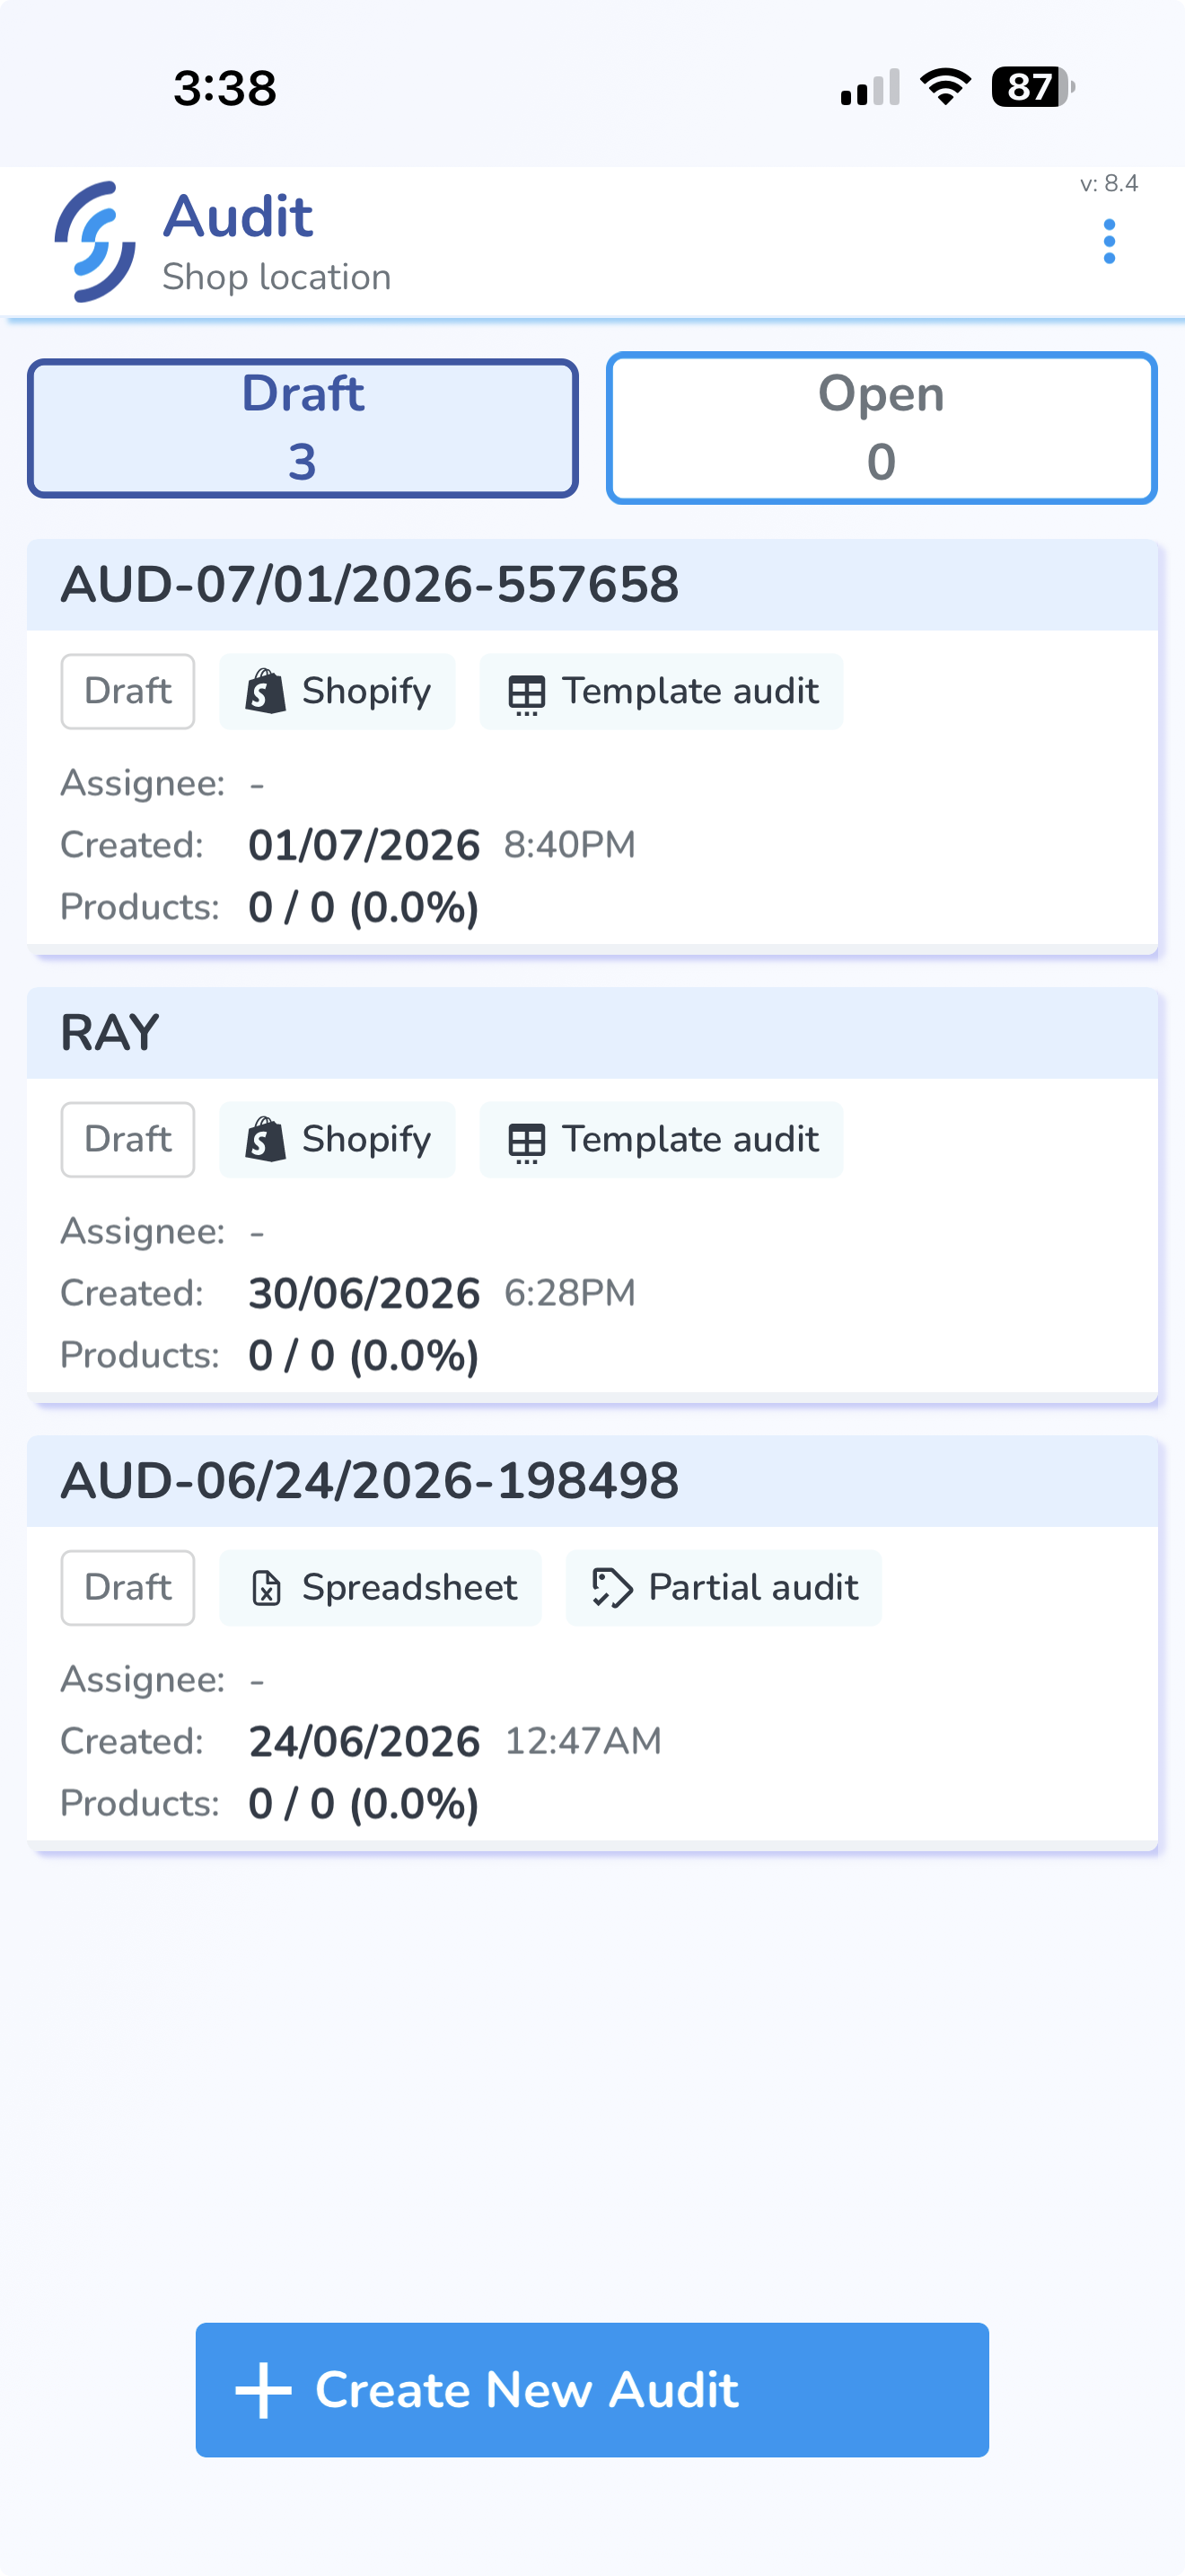Tap the Wi-Fi status icon
Image resolution: width=1185 pixels, height=2576 pixels.
click(945, 87)
